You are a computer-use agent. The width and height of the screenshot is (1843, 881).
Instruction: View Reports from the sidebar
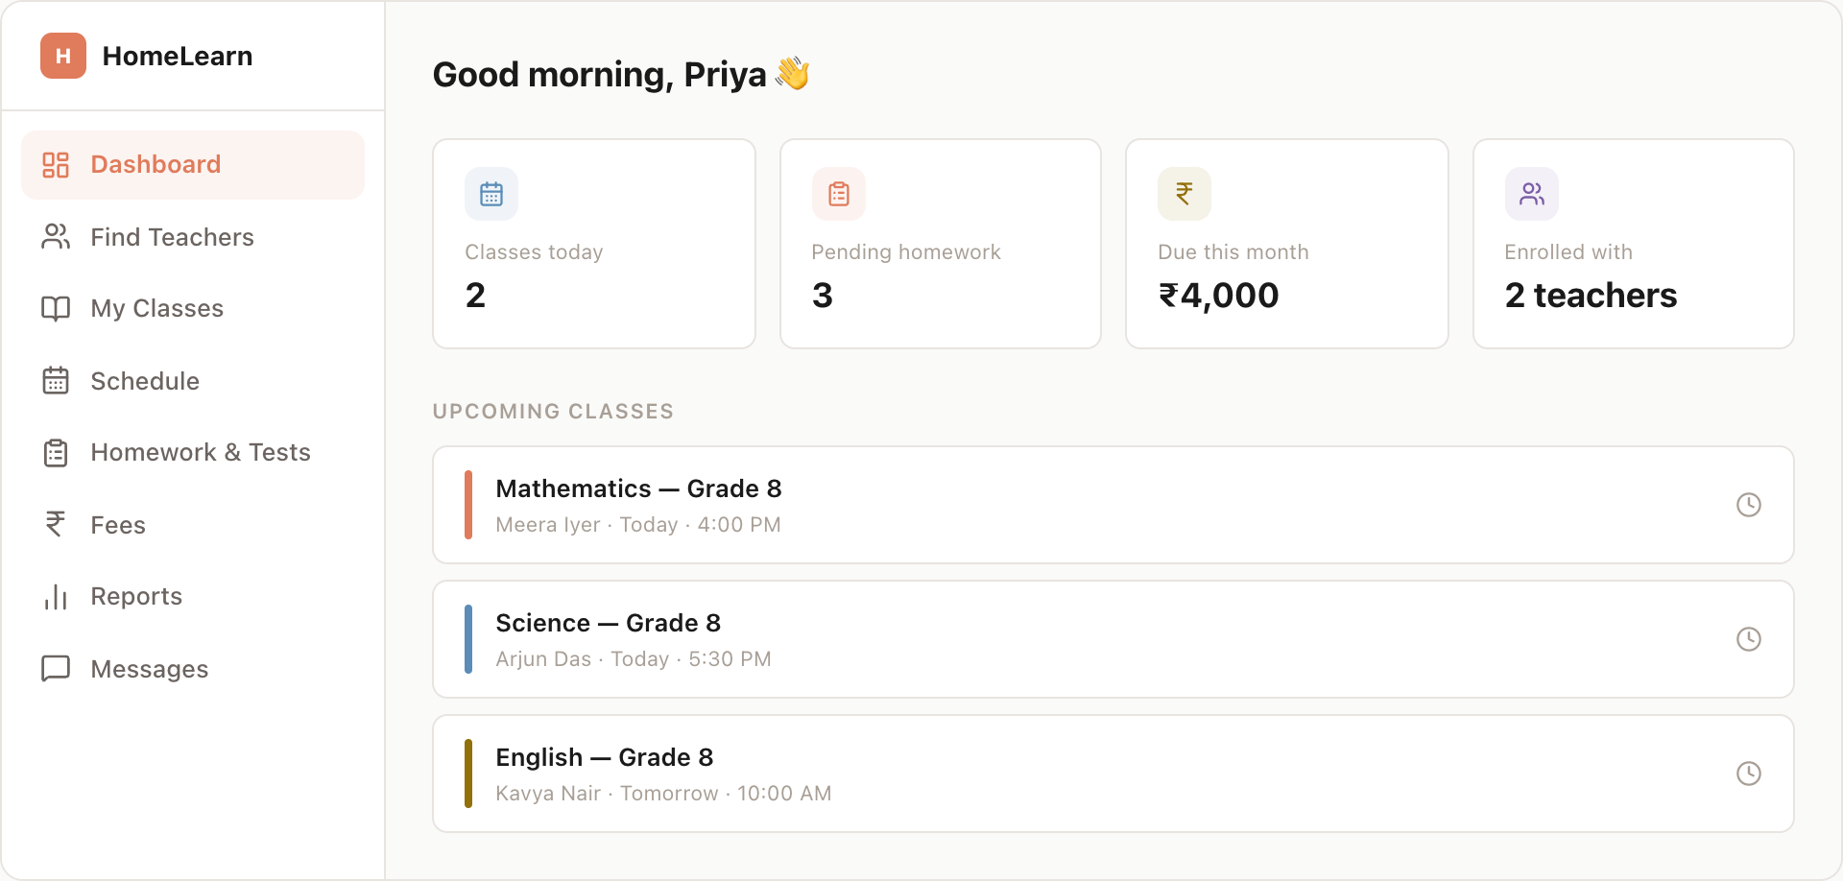(136, 596)
